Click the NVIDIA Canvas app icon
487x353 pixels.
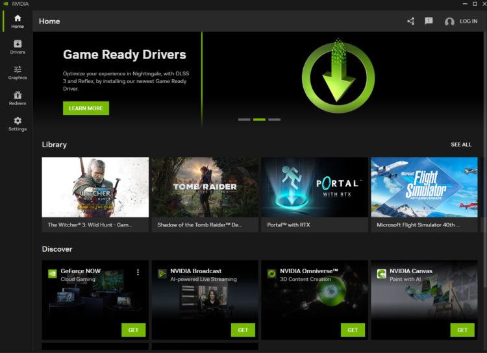(x=381, y=274)
